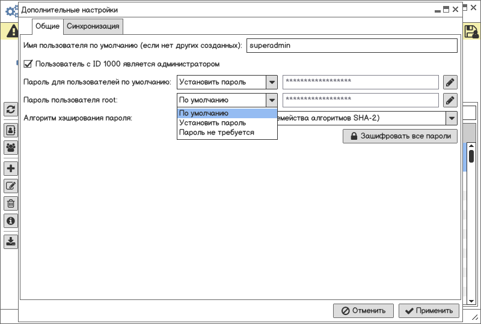Click the plus add icon

tap(11, 169)
